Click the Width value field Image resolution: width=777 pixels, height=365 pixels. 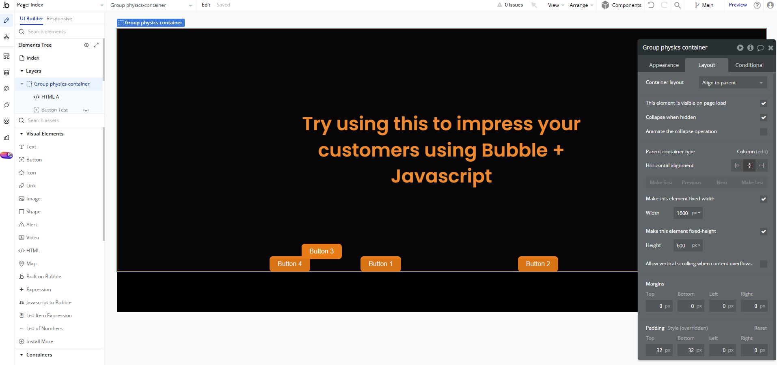click(682, 213)
